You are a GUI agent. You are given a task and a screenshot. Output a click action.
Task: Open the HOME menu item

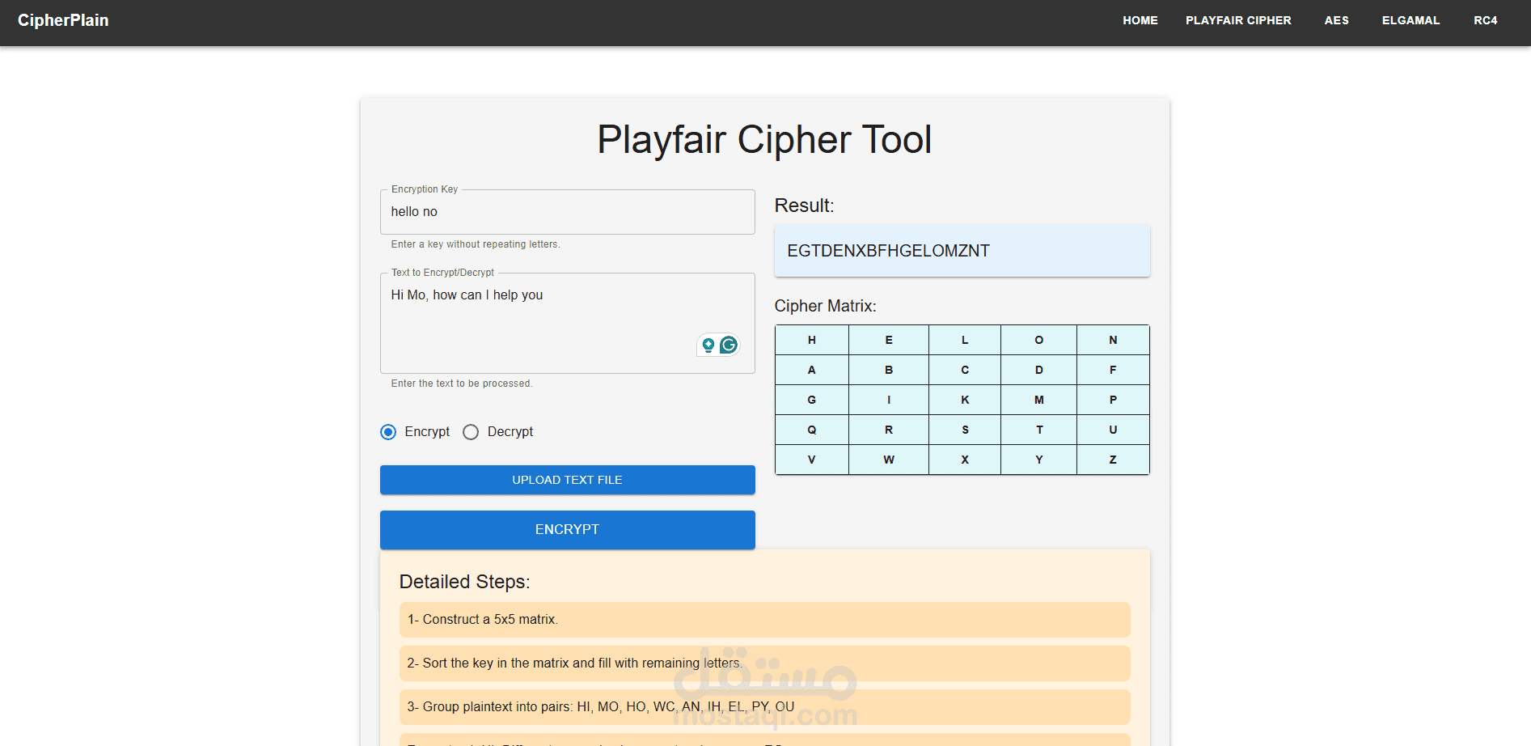coord(1140,20)
